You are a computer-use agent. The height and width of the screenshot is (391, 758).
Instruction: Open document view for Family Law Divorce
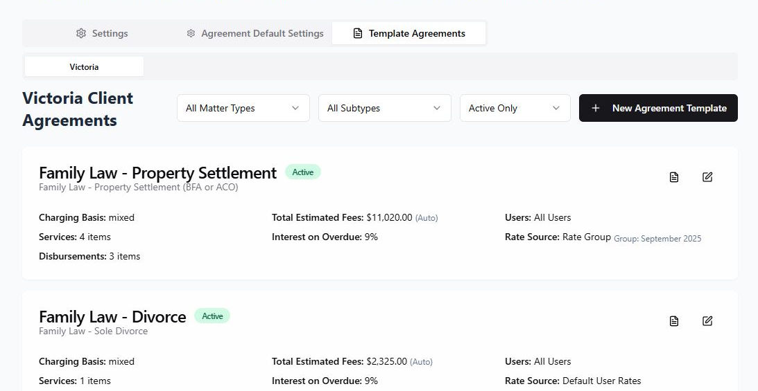pos(673,321)
